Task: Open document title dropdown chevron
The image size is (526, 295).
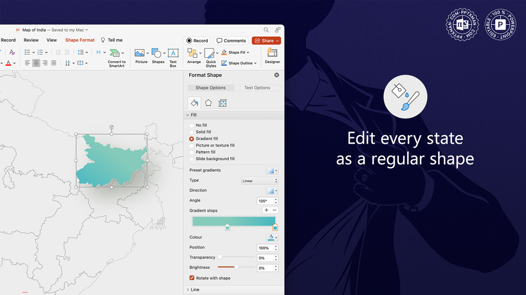Action: pos(86,30)
